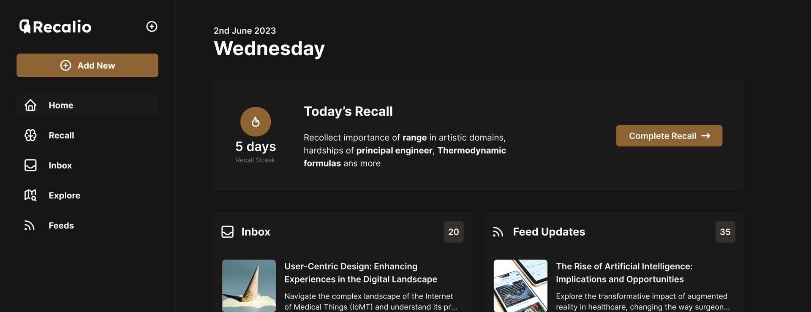Open the phone and tablet article thumbnail
The image size is (811, 312).
coord(520,286)
